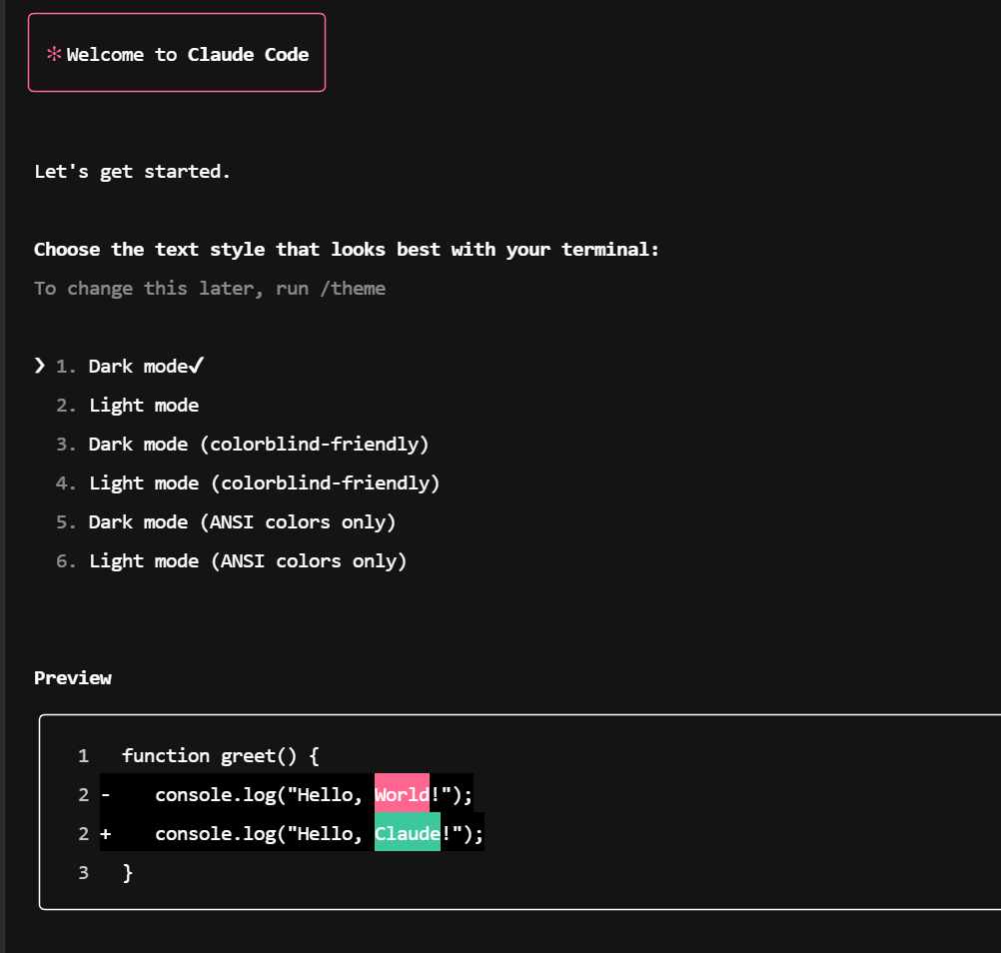The height and width of the screenshot is (953, 1001).
Task: Click the "function greet() {" code line
Action: [x=220, y=756]
